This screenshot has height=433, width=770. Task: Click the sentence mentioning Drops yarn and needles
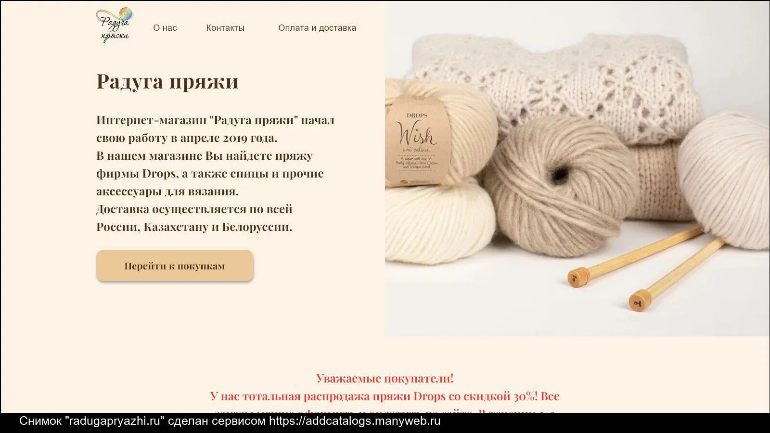click(210, 173)
